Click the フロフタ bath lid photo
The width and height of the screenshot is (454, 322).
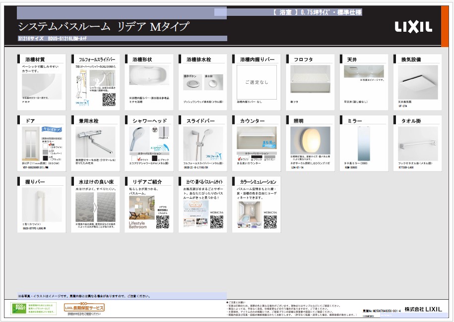tap(310, 79)
